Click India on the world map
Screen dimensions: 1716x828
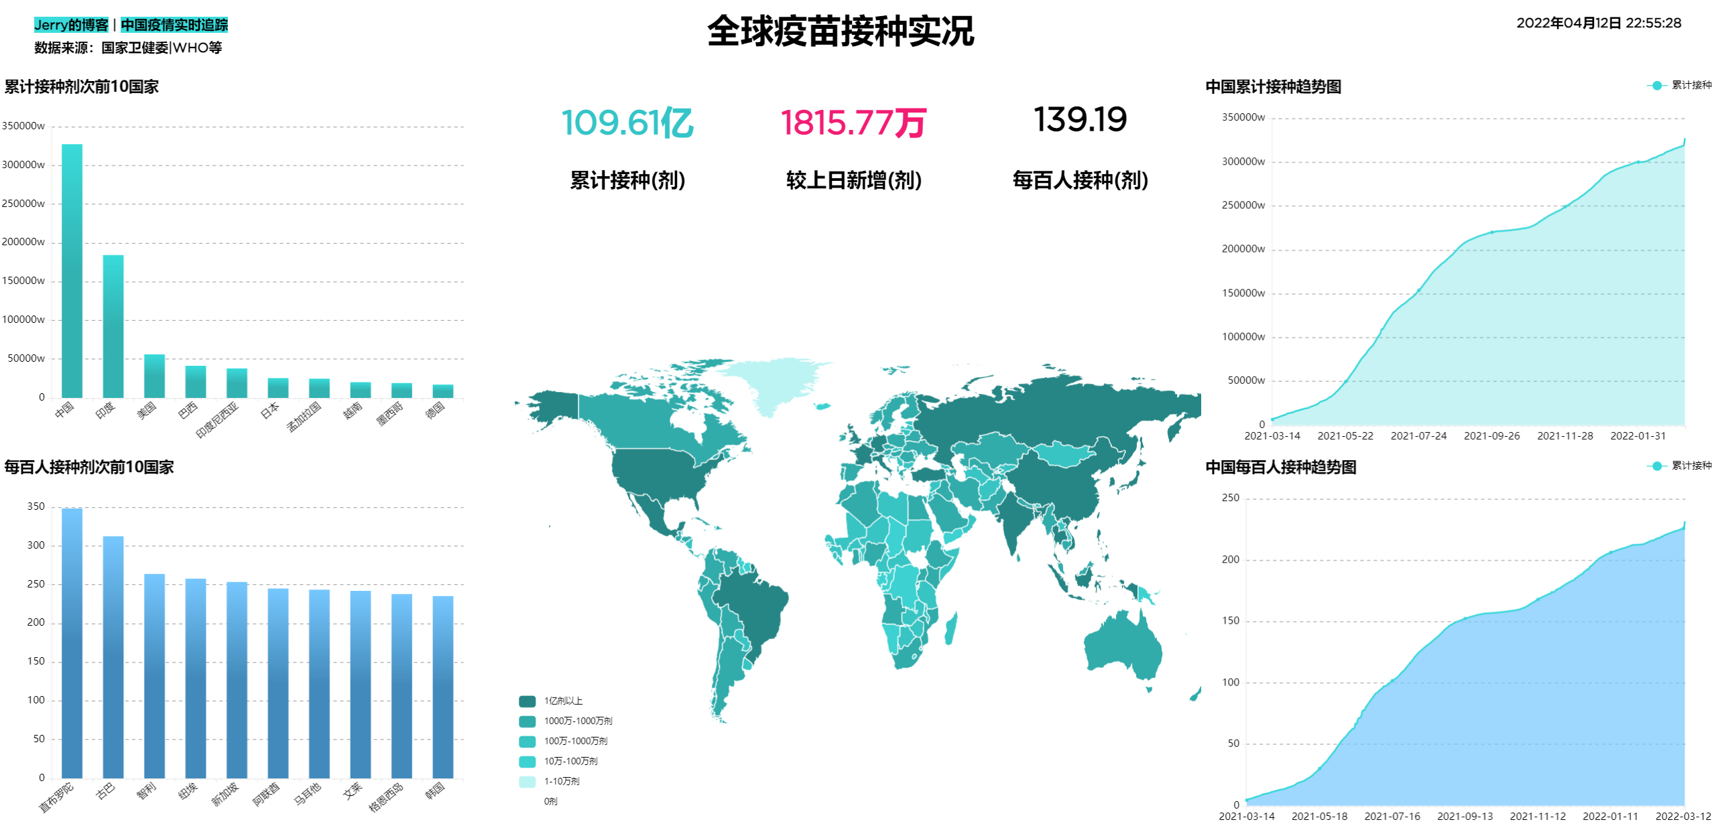(x=1016, y=521)
